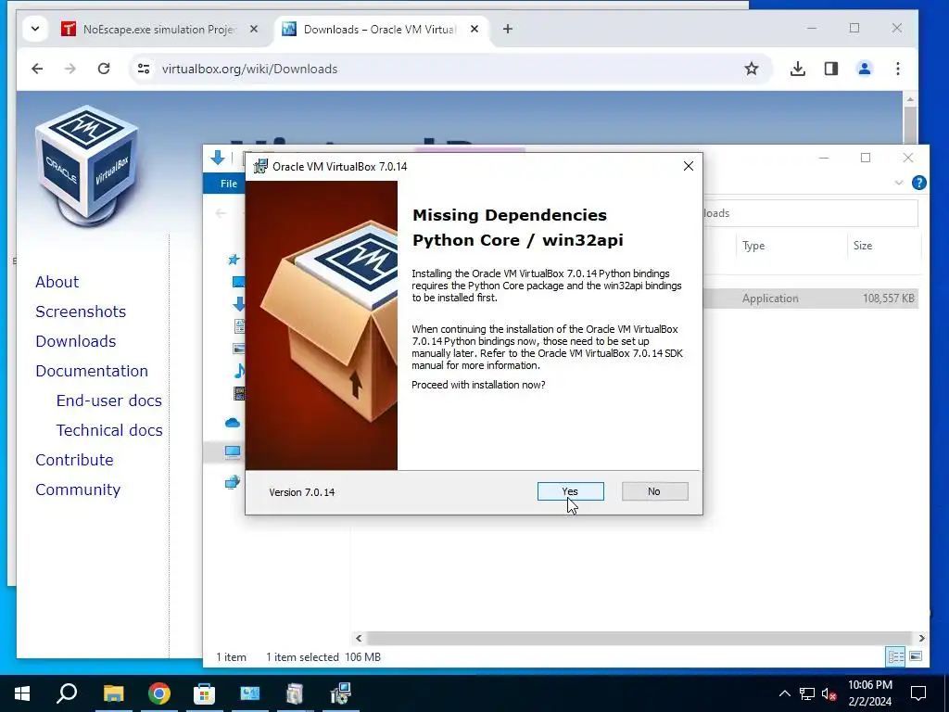The width and height of the screenshot is (949, 712).
Task: Go forward in Chrome browser
Action: [70, 69]
